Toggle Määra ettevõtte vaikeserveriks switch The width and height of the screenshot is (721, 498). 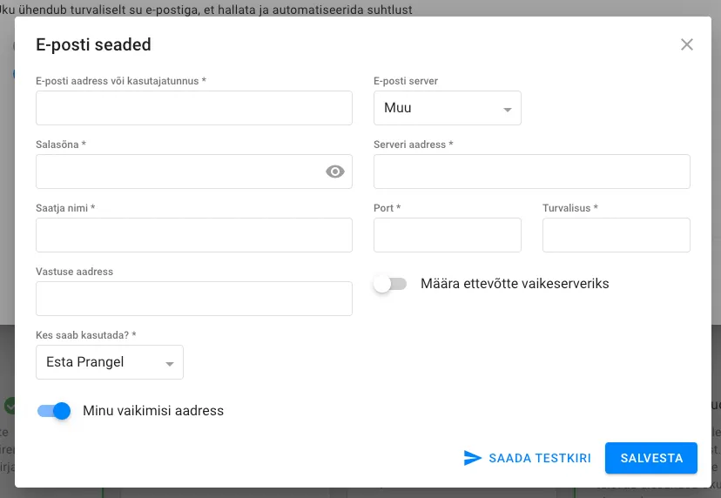[x=389, y=284]
